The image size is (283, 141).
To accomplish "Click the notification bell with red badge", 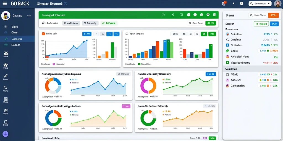I will [224, 3].
